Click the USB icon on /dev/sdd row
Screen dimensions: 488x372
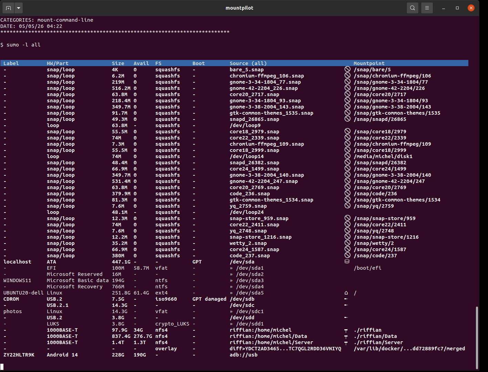point(346,318)
